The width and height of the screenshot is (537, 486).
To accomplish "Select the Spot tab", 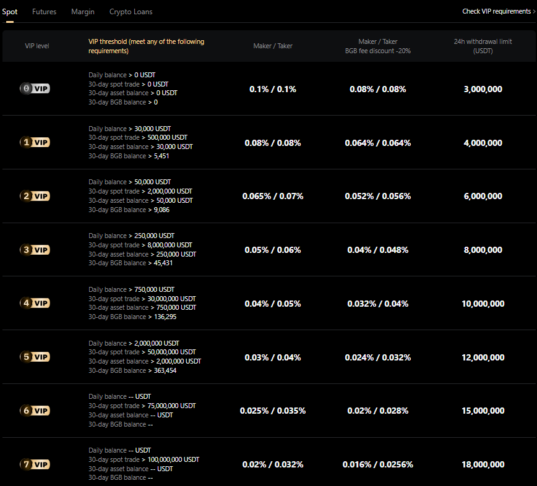I will click(x=10, y=12).
